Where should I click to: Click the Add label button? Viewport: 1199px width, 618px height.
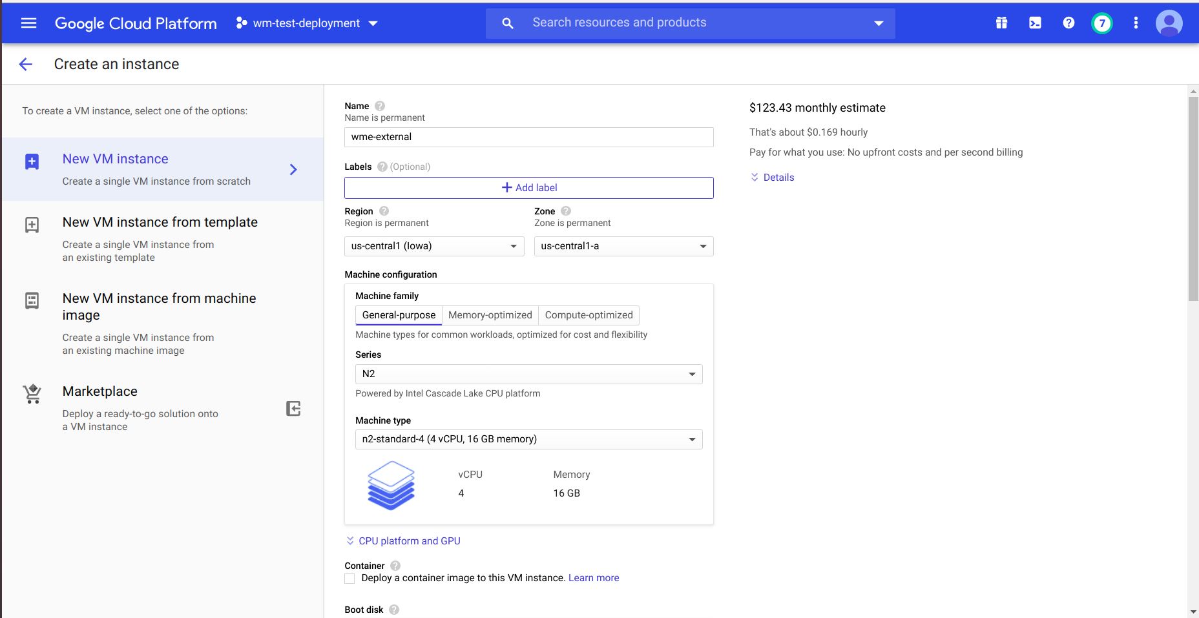tap(528, 188)
